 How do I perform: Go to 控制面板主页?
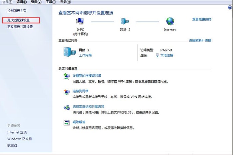click(17, 11)
